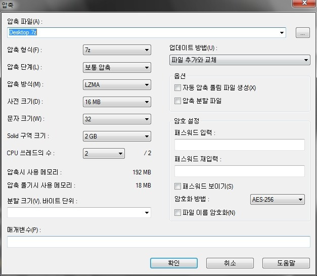Enable the 자동 압축 풀림 파일 생성 checkbox
This screenshot has width=317, height=276.
click(177, 88)
